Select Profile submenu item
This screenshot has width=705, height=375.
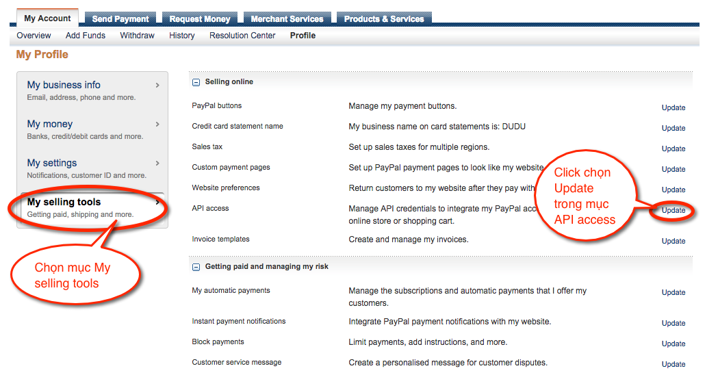(x=303, y=36)
